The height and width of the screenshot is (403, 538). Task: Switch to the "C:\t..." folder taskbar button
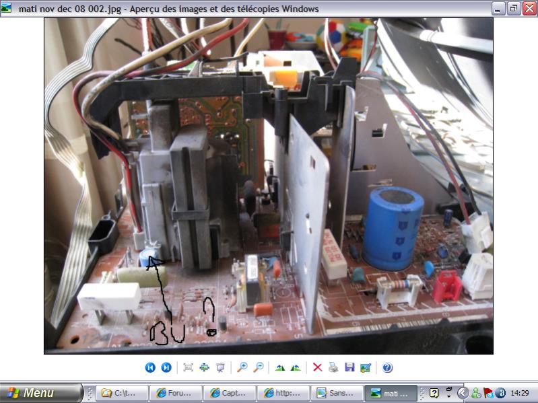pos(122,393)
